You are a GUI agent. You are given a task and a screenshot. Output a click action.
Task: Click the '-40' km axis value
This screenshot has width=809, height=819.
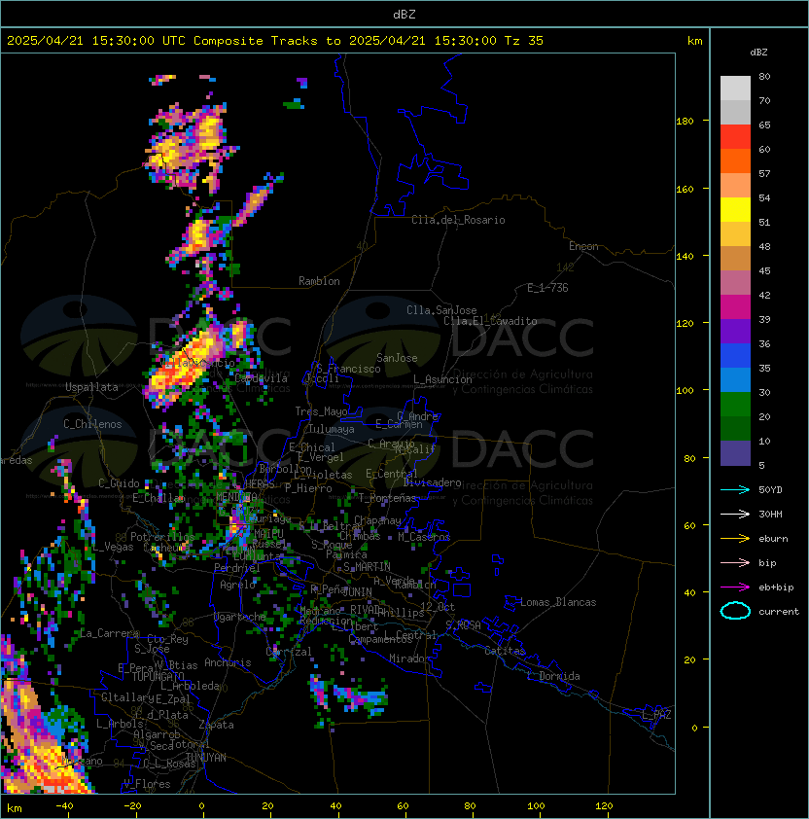(x=65, y=806)
